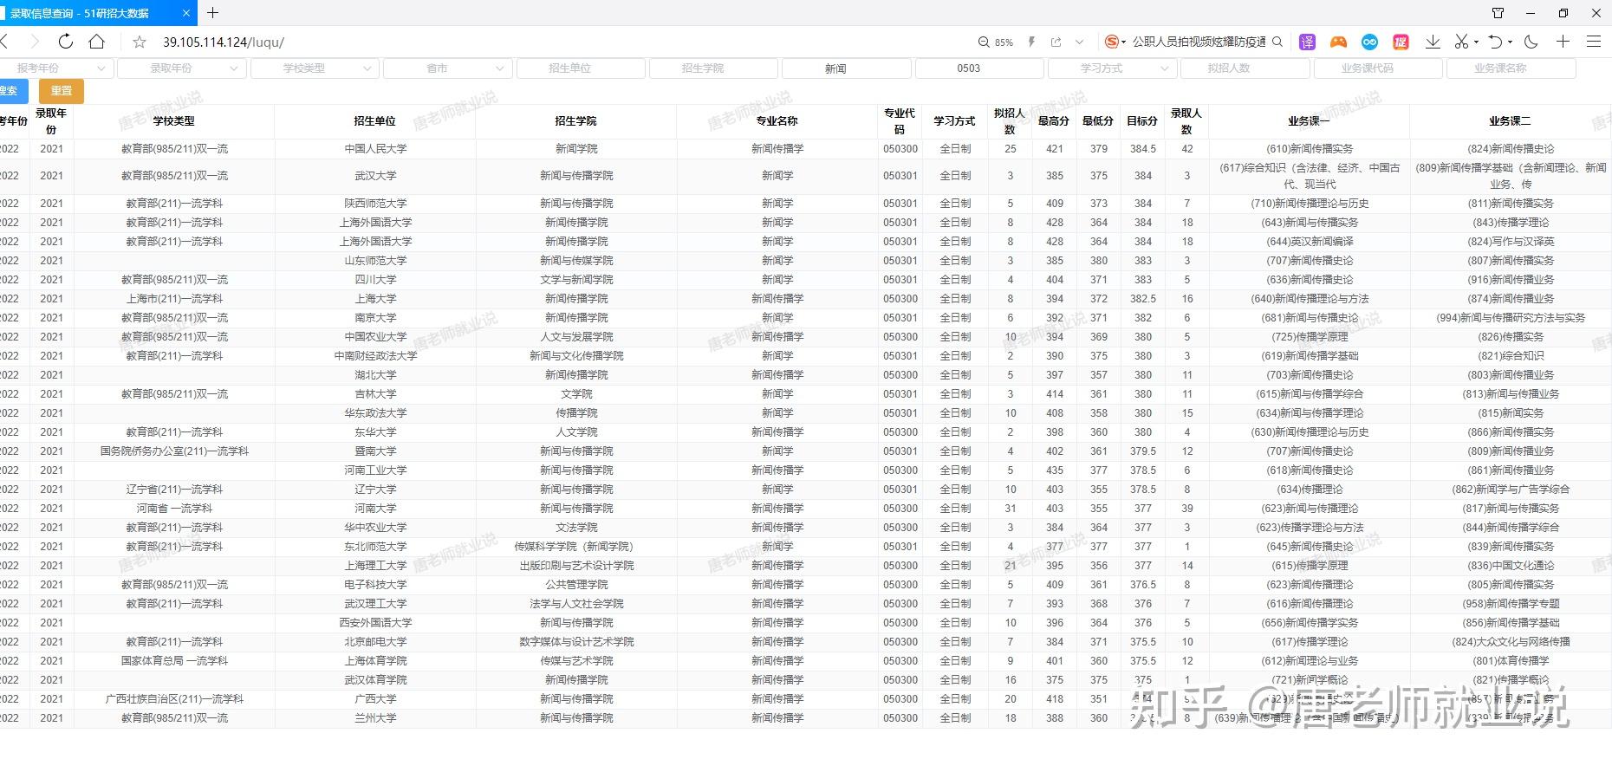Viewport: 1612px width, 772px height.
Task: Select the 陕西师范大学 cell
Action: [x=375, y=204]
